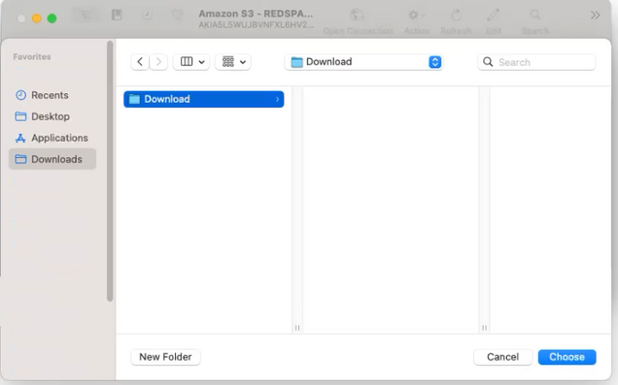The height and width of the screenshot is (385, 618).
Task: Click the first column resize handle
Action: (x=297, y=328)
